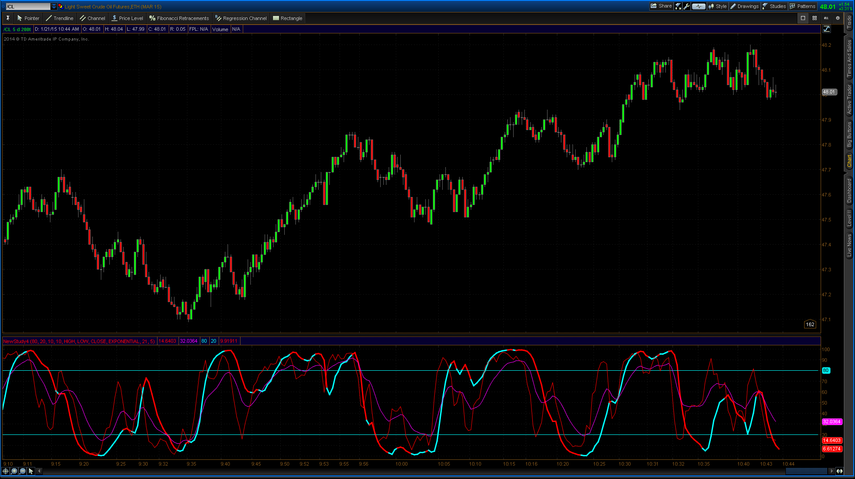Open the Trade side tab

click(849, 22)
